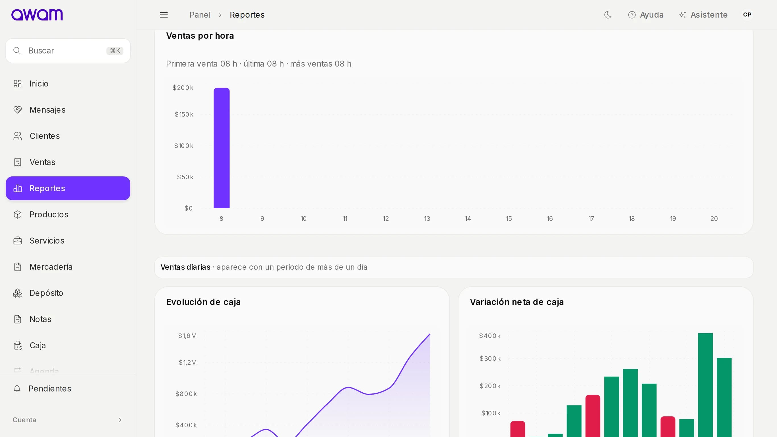
Task: Click the tallest green bar in Variación neta
Action: click(x=705, y=385)
